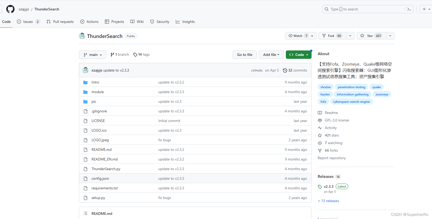Expand the Watch options dropdown arrow

(x=312, y=36)
